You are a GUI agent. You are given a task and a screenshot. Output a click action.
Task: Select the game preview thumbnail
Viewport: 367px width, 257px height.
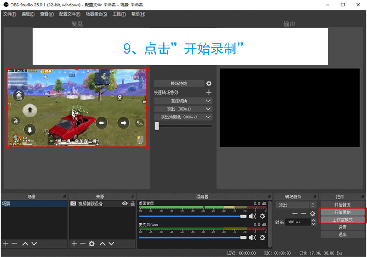(77, 108)
